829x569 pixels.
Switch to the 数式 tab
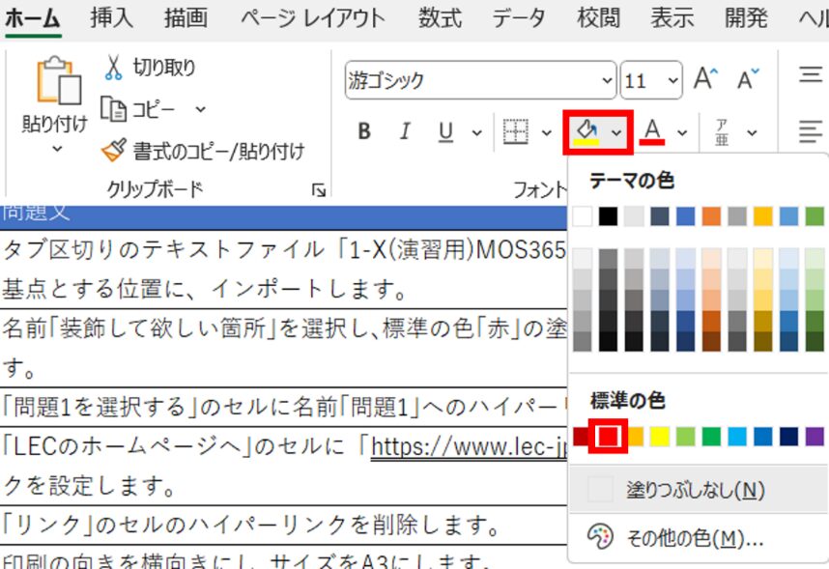tap(440, 18)
